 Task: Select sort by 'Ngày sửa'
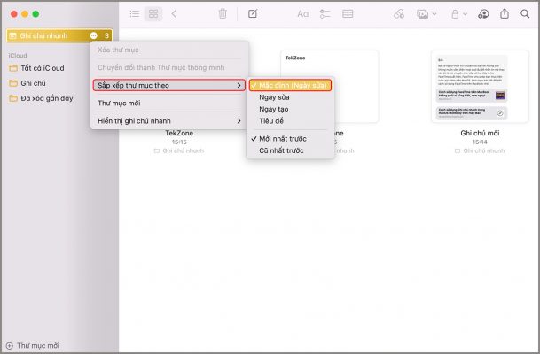[273, 96]
